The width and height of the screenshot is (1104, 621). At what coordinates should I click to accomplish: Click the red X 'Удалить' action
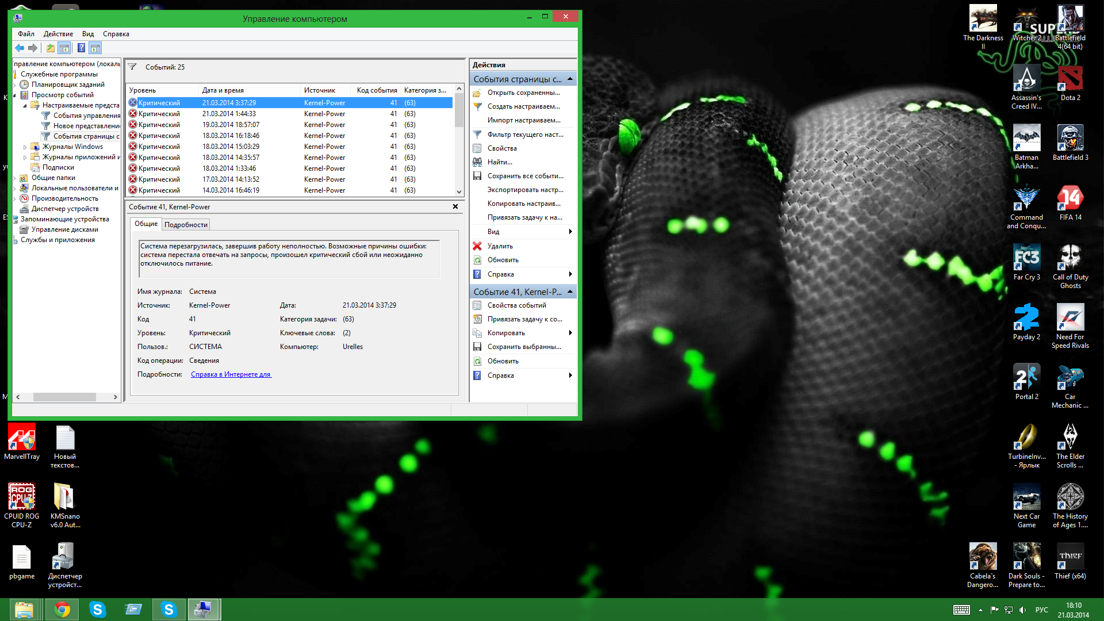point(500,246)
